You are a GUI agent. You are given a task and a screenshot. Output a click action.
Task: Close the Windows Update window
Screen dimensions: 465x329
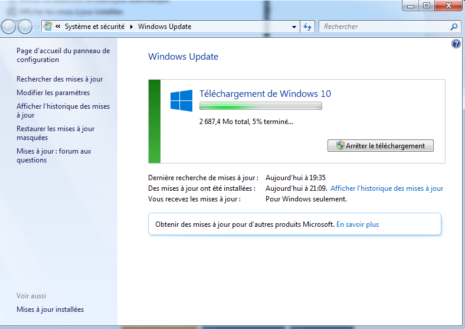pos(448,5)
